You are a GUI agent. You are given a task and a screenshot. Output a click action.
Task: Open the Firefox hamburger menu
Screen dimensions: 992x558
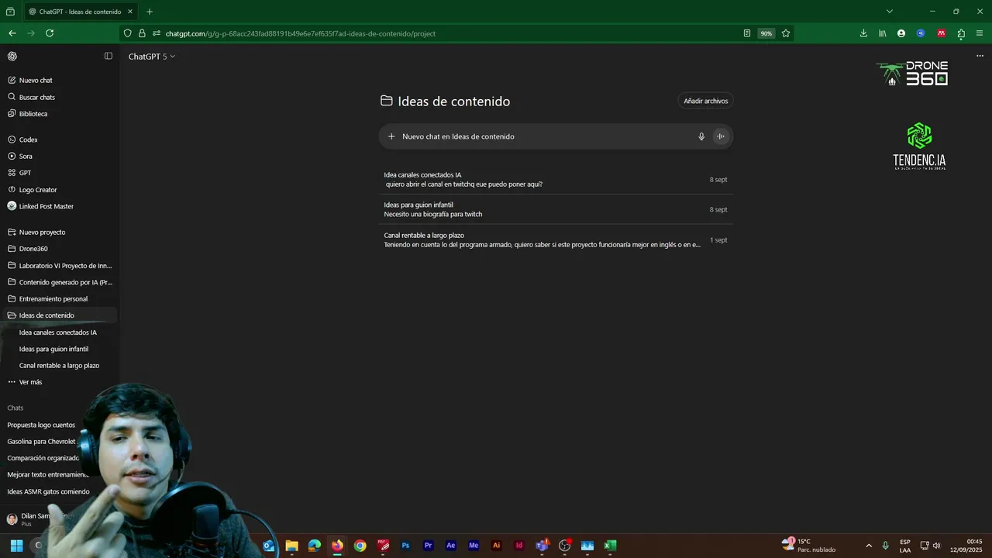(980, 33)
